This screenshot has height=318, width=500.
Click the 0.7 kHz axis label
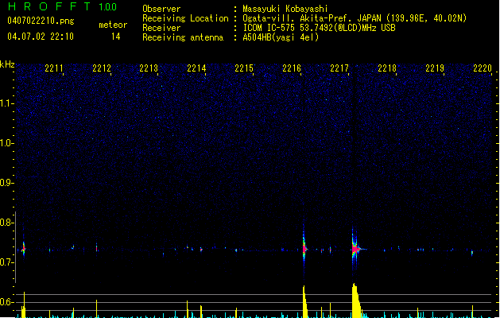[x=7, y=262]
